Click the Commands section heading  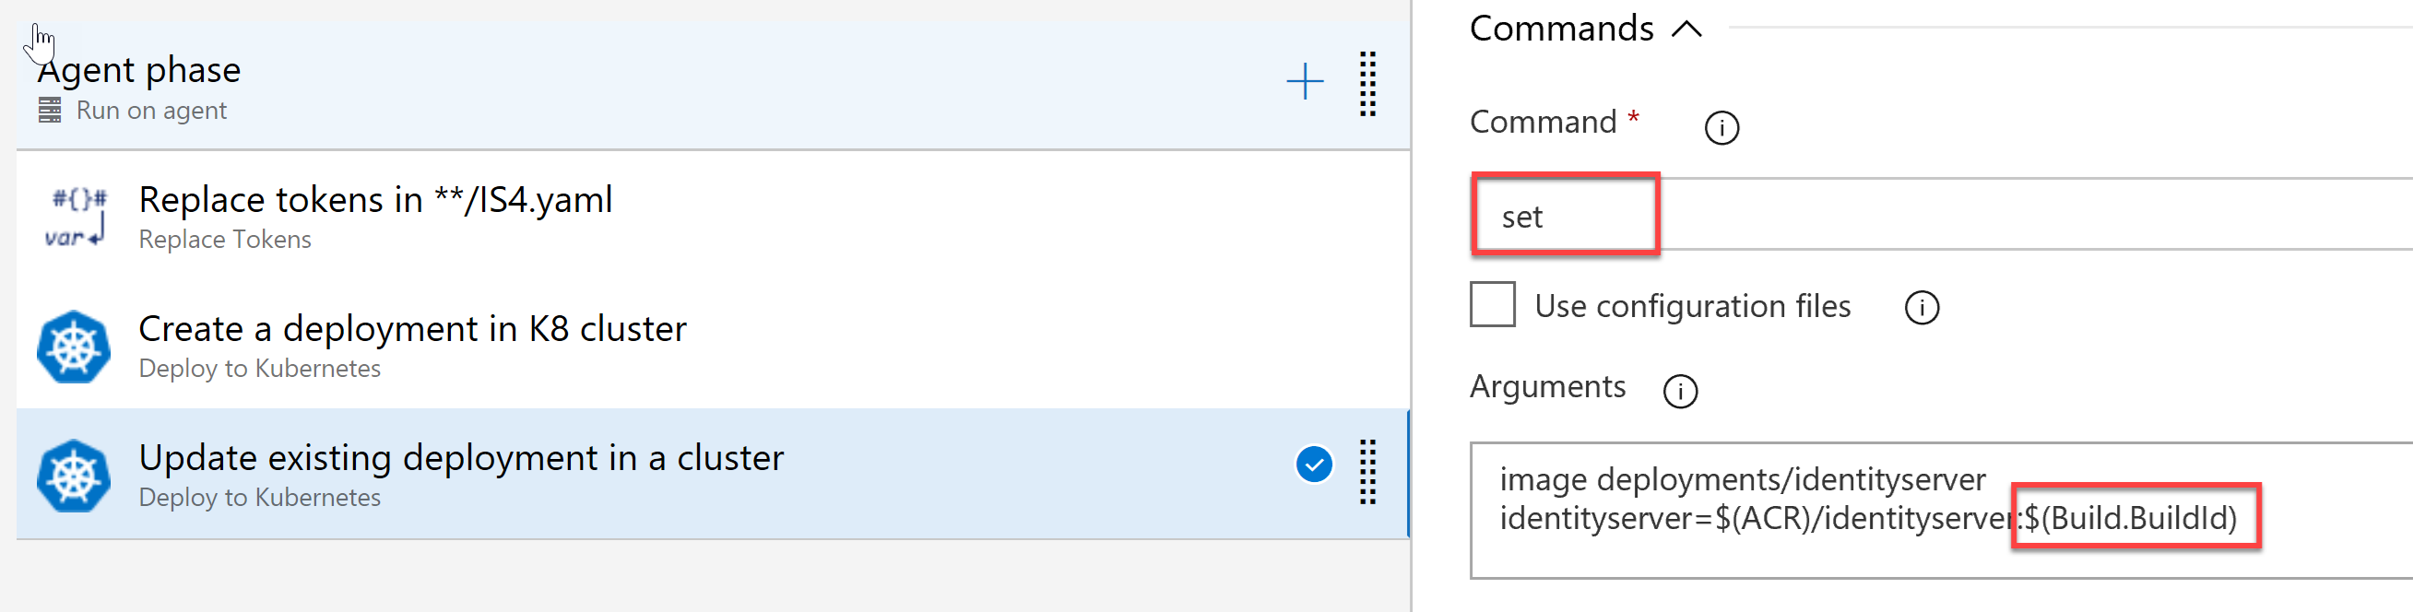click(1561, 29)
